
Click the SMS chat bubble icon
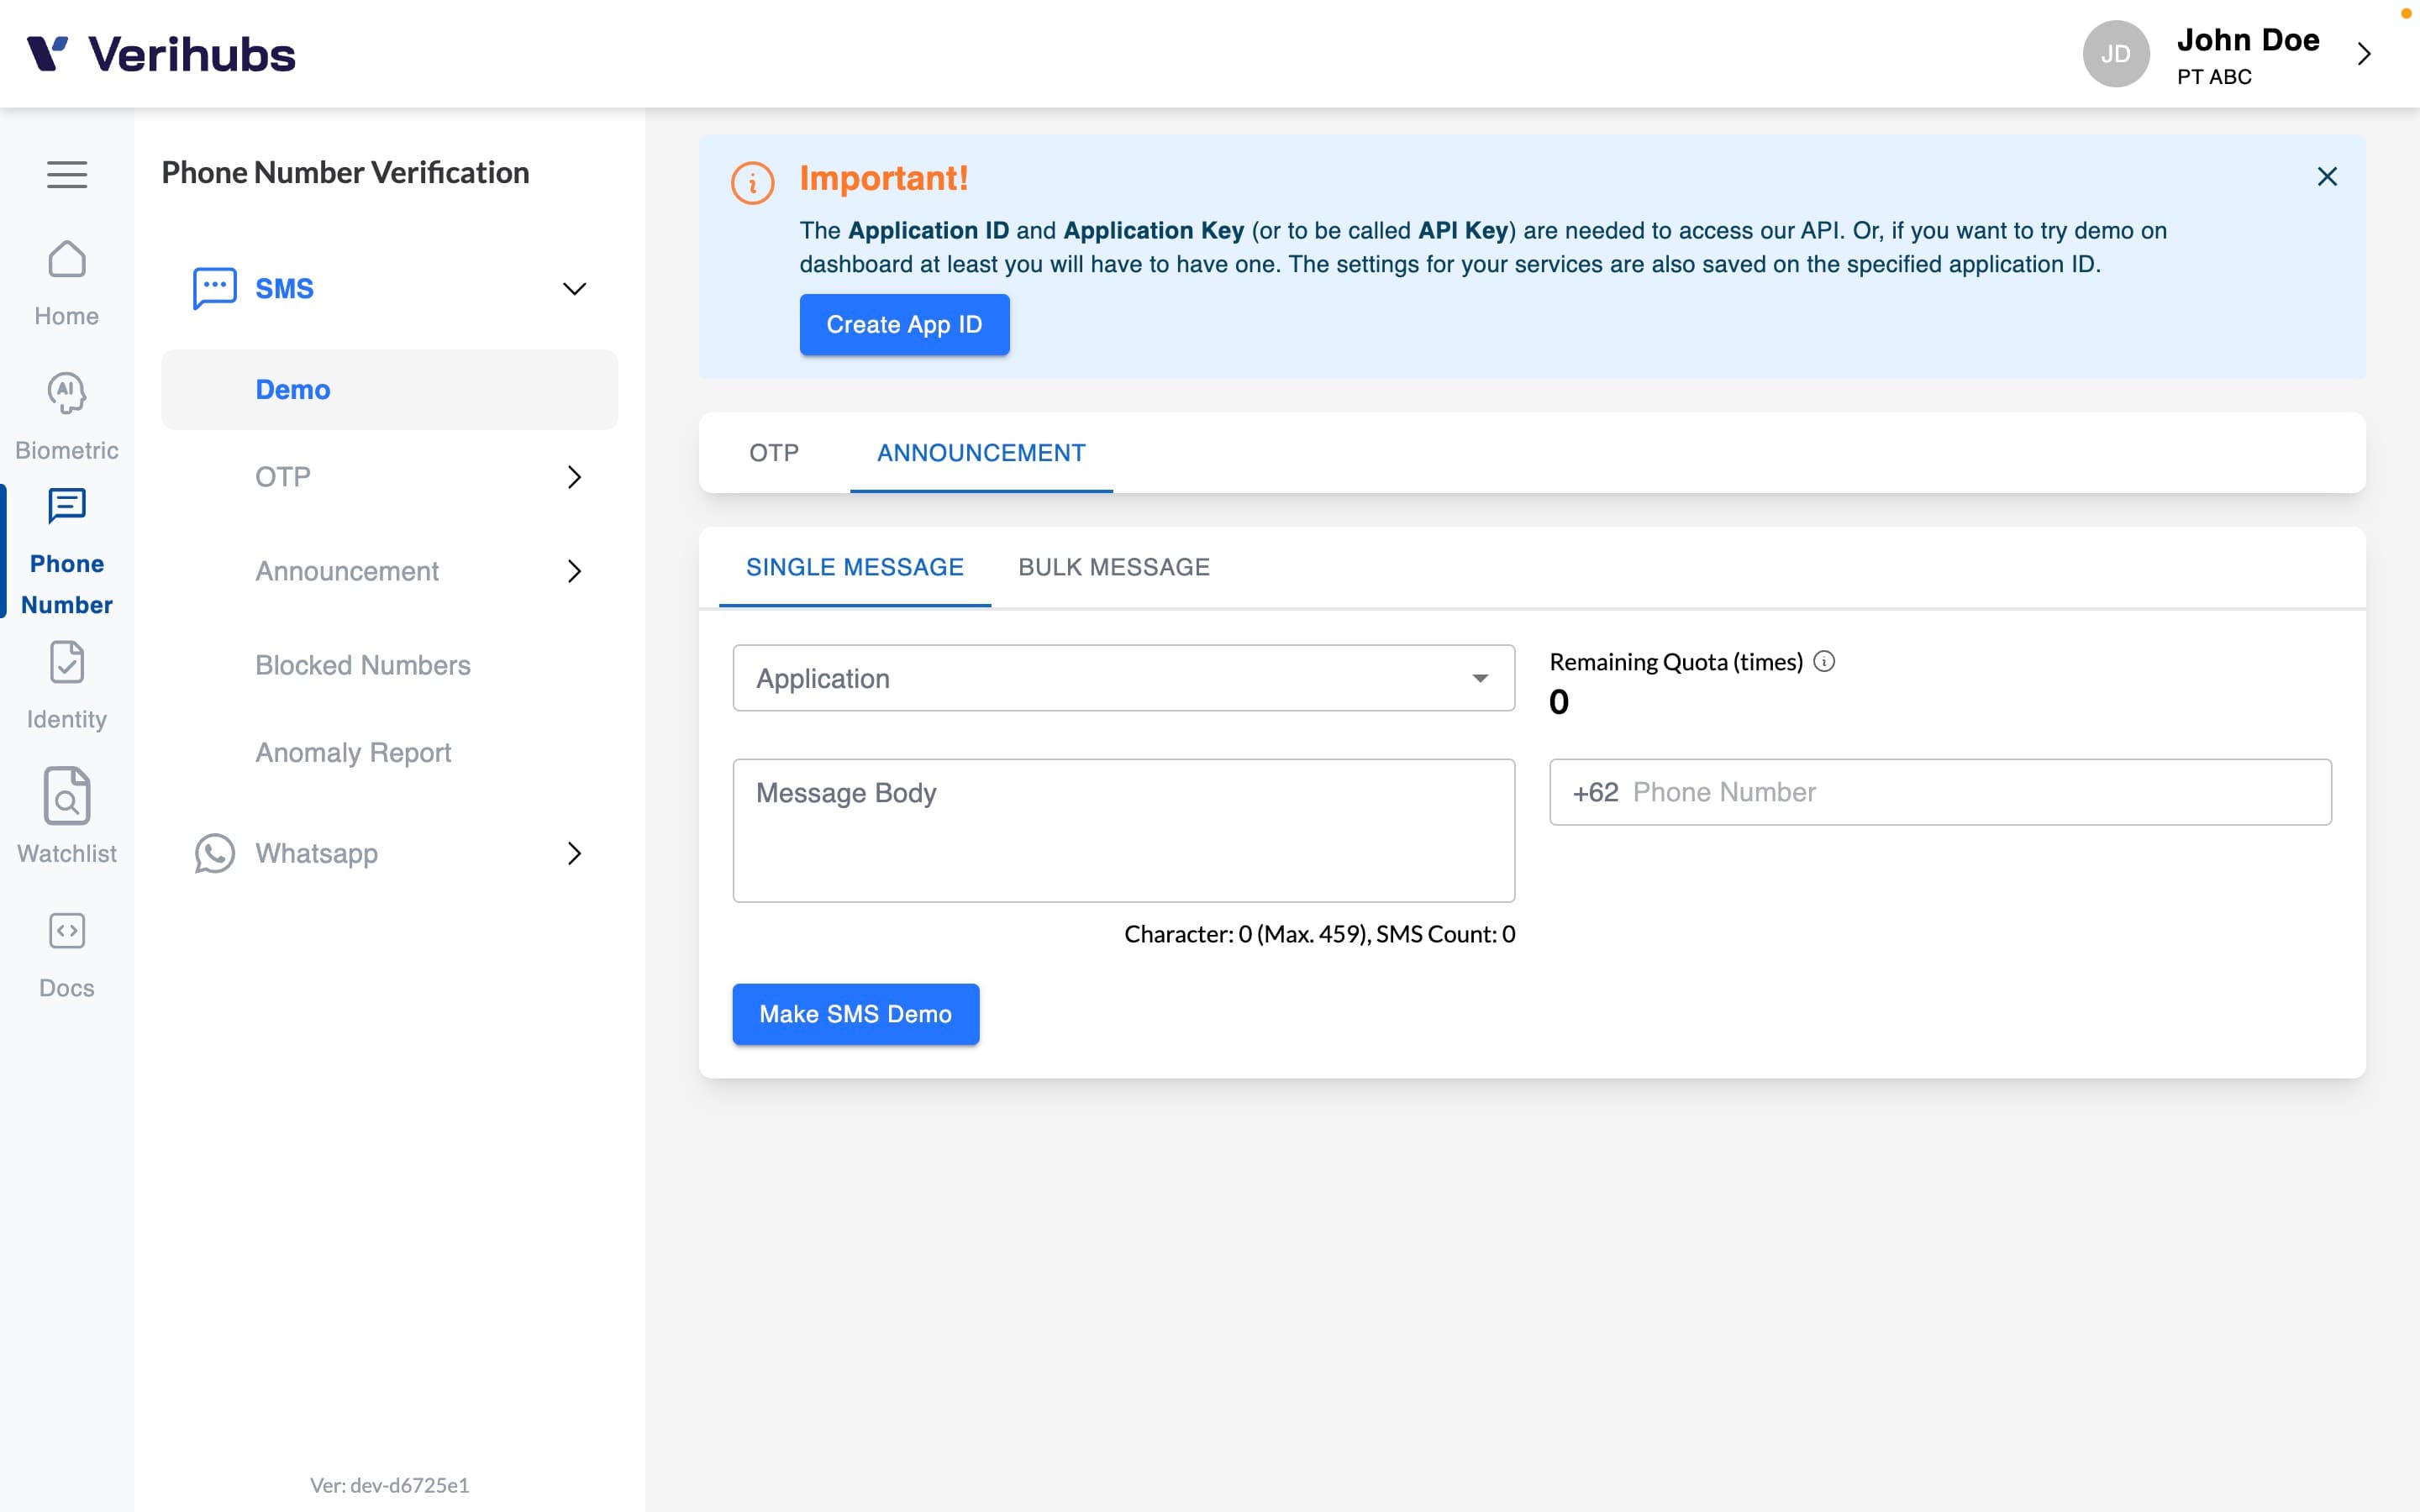click(214, 289)
